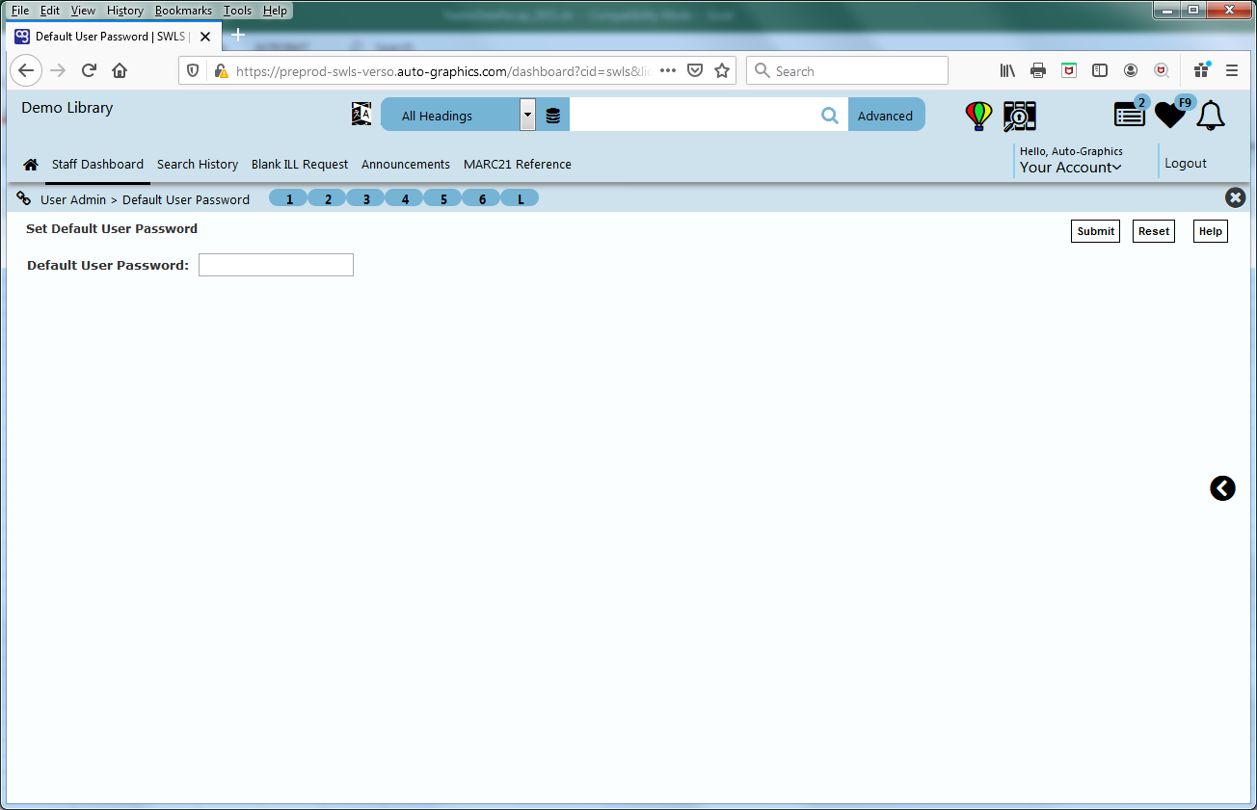Click the extensions gift icon
The width and height of the screenshot is (1257, 810).
tap(1201, 70)
